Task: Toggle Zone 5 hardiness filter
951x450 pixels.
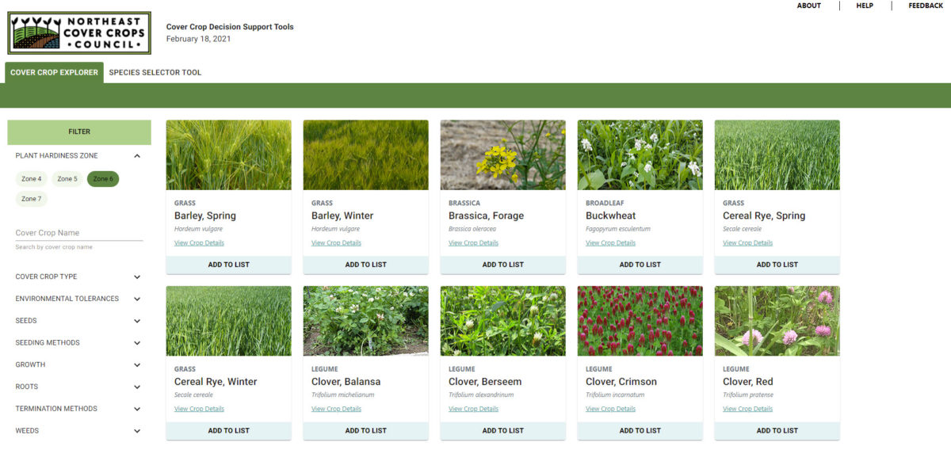Action: tap(67, 179)
